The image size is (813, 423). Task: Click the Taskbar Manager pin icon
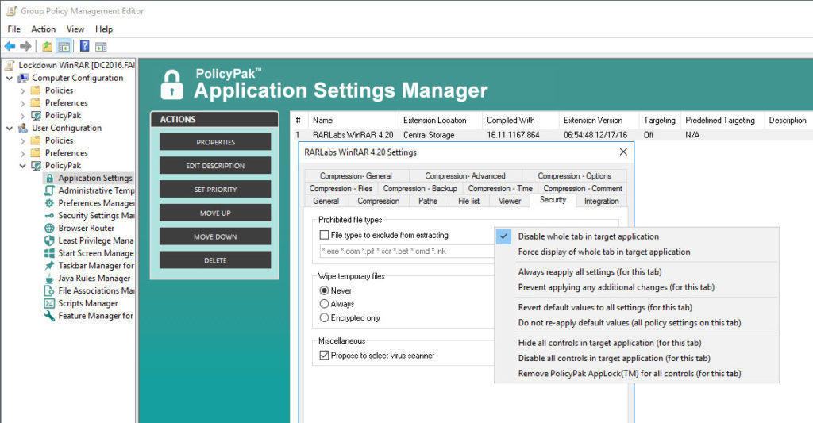click(50, 265)
